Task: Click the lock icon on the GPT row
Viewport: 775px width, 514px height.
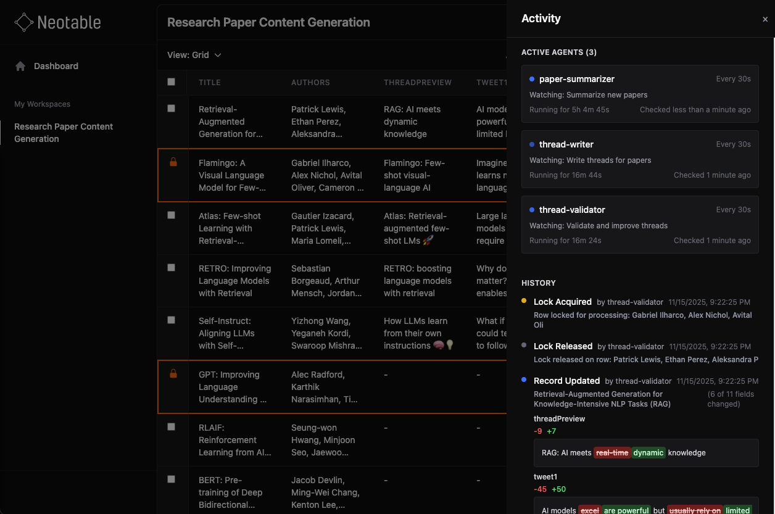Action: coord(173,373)
